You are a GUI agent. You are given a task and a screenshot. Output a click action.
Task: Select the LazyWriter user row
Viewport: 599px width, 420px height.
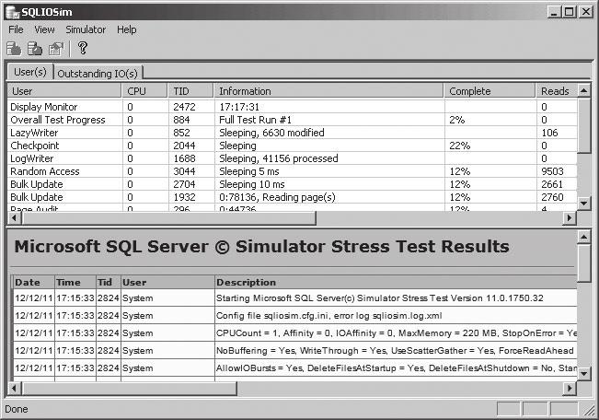coord(293,133)
